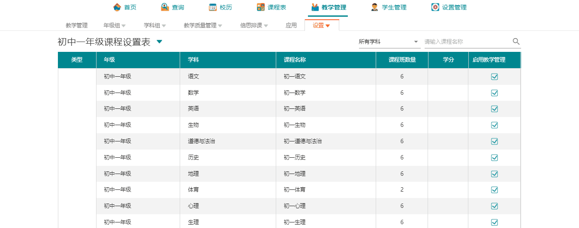Viewport: 579px width, 228px height.
Task: Click the 教学管理 icon in top nav
Action: pos(315,7)
